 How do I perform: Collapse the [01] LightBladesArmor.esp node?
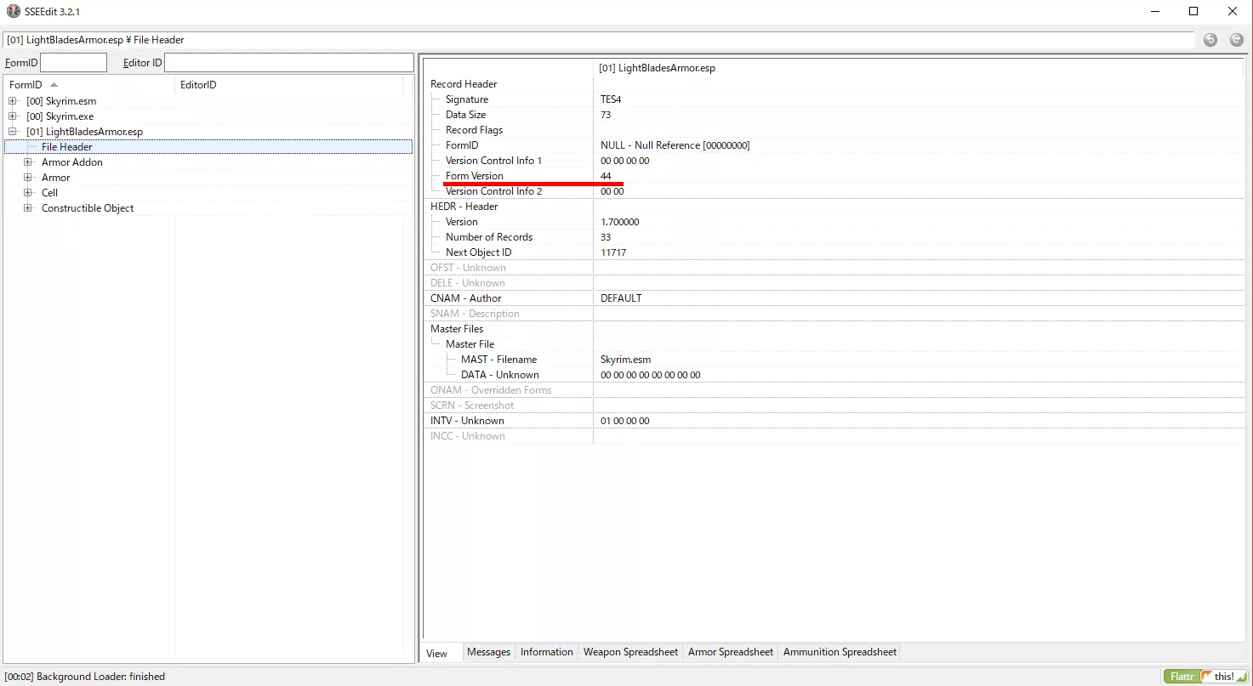coord(13,132)
